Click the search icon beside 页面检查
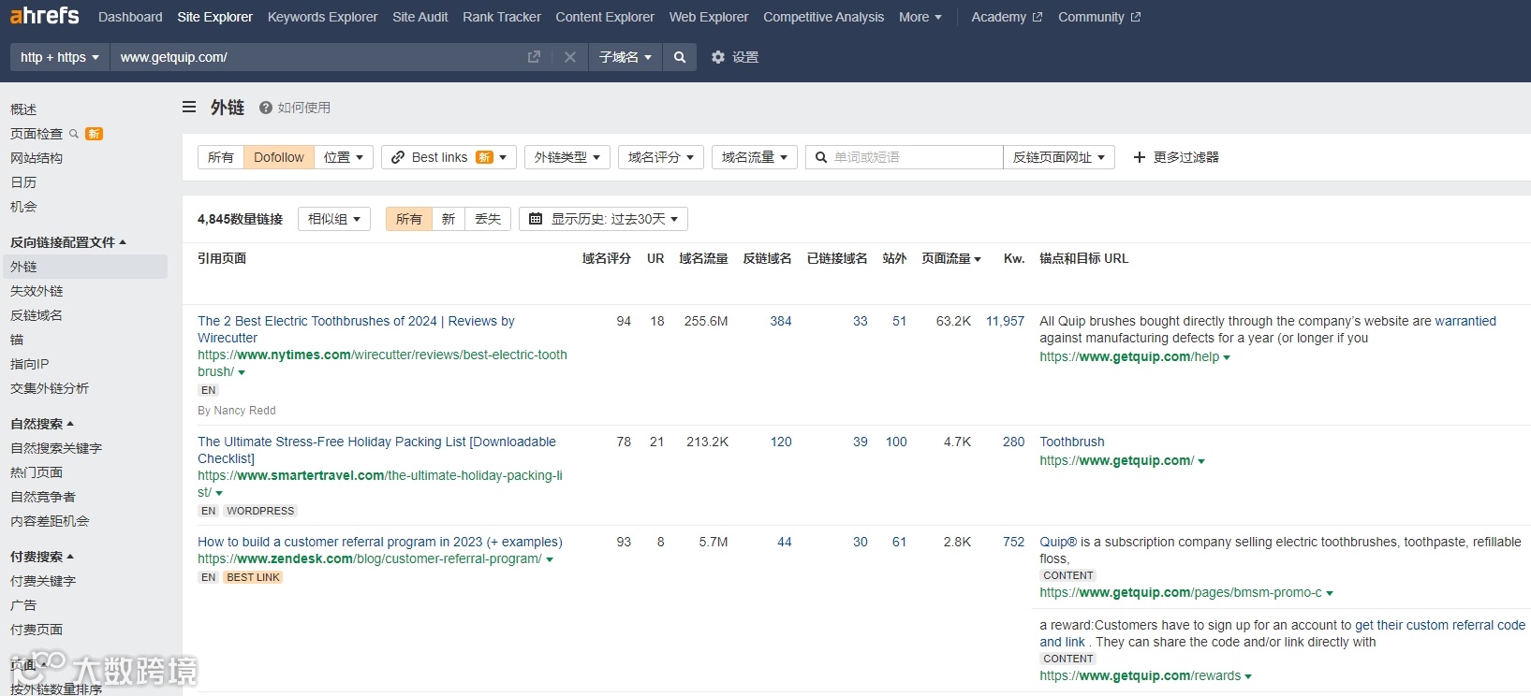1531x696 pixels. pyautogui.click(x=74, y=134)
